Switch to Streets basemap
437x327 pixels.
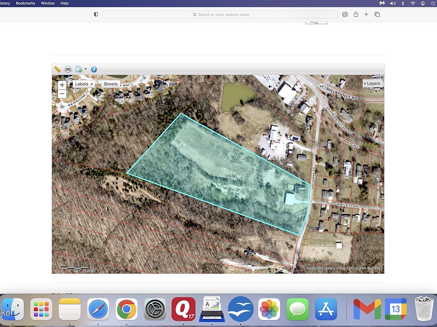pyautogui.click(x=111, y=84)
